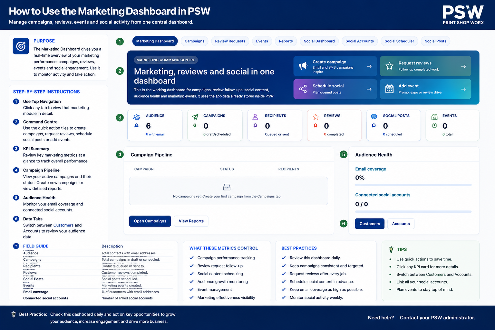Image resolution: width=495 pixels, height=330 pixels.
Task: Click 'Email coverage' row in Field Guide
Action: (98, 292)
